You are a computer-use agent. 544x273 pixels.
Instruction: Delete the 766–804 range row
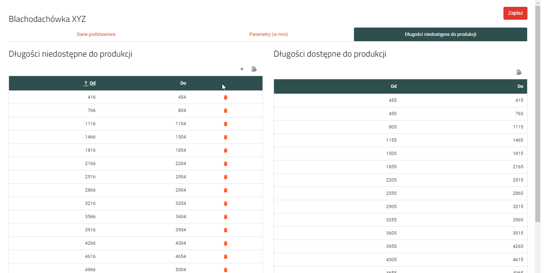[225, 110]
